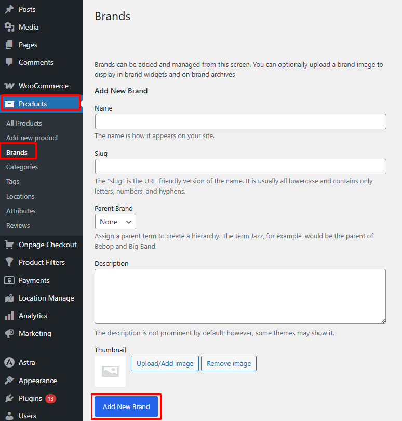Click the 'Add New Brand' form heading
402x421 pixels.
121,91
